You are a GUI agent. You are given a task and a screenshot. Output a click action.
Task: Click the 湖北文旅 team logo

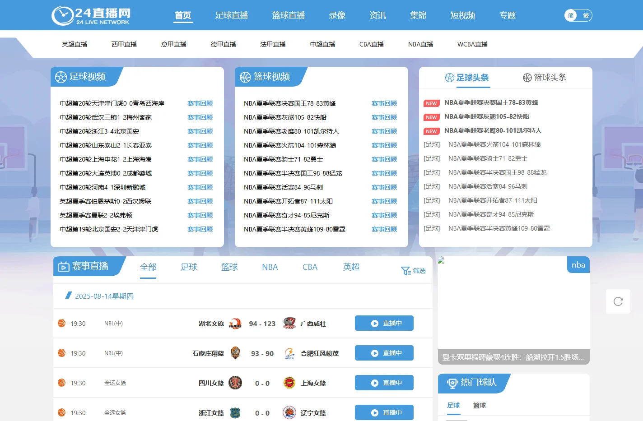(x=235, y=324)
